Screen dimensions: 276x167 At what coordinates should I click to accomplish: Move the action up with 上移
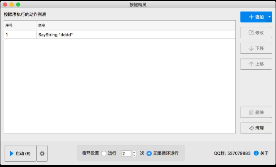tap(256, 64)
